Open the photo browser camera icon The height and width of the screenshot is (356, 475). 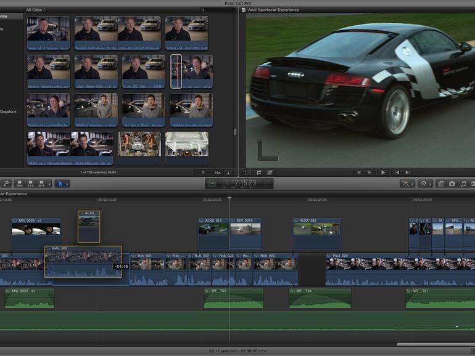pyautogui.click(x=452, y=184)
